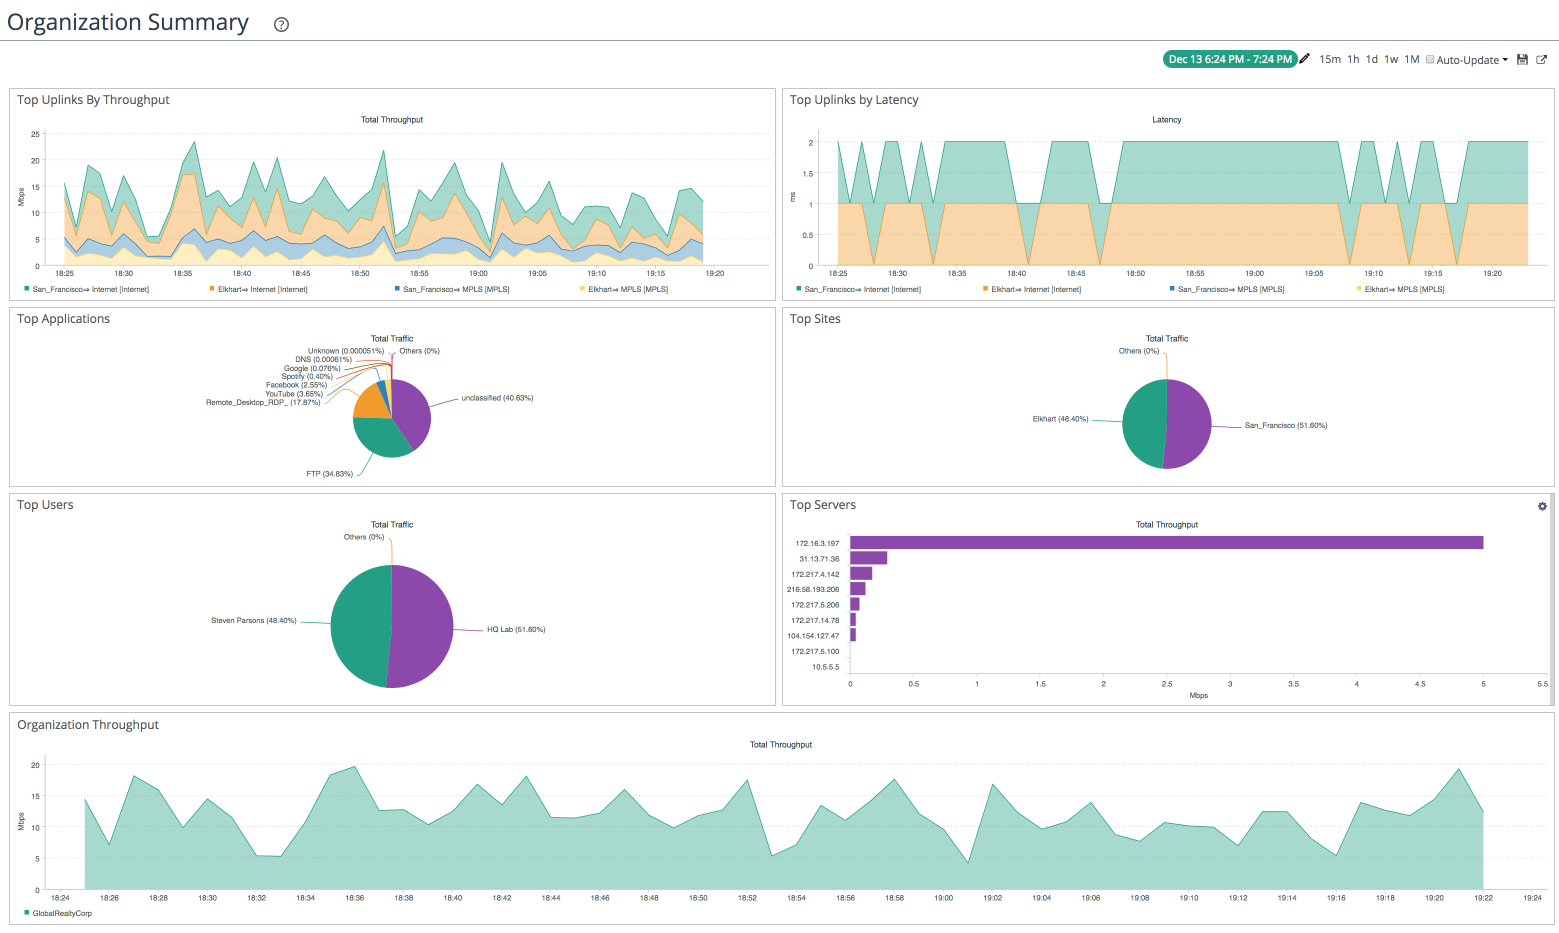
Task: Click the save dashboard floppy icon
Action: (1522, 59)
